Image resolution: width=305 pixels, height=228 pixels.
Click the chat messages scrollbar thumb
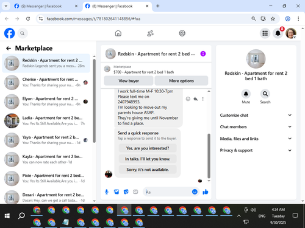tap(209, 156)
